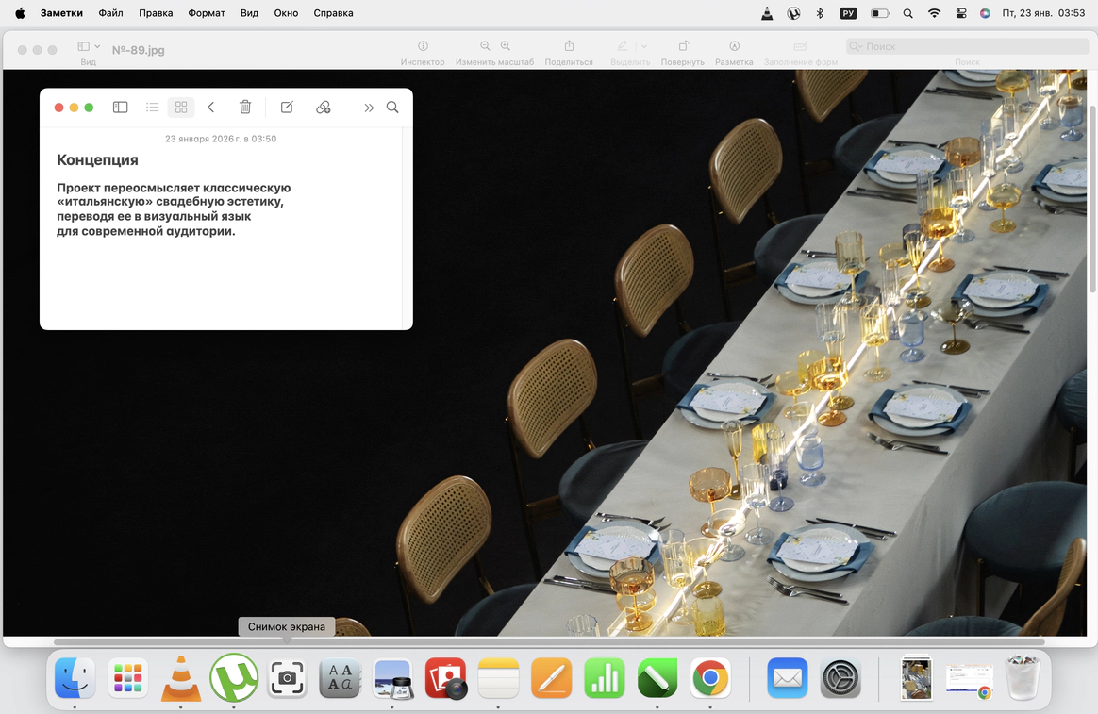Open the Правка menu
This screenshot has height=714, width=1098.
click(x=156, y=13)
